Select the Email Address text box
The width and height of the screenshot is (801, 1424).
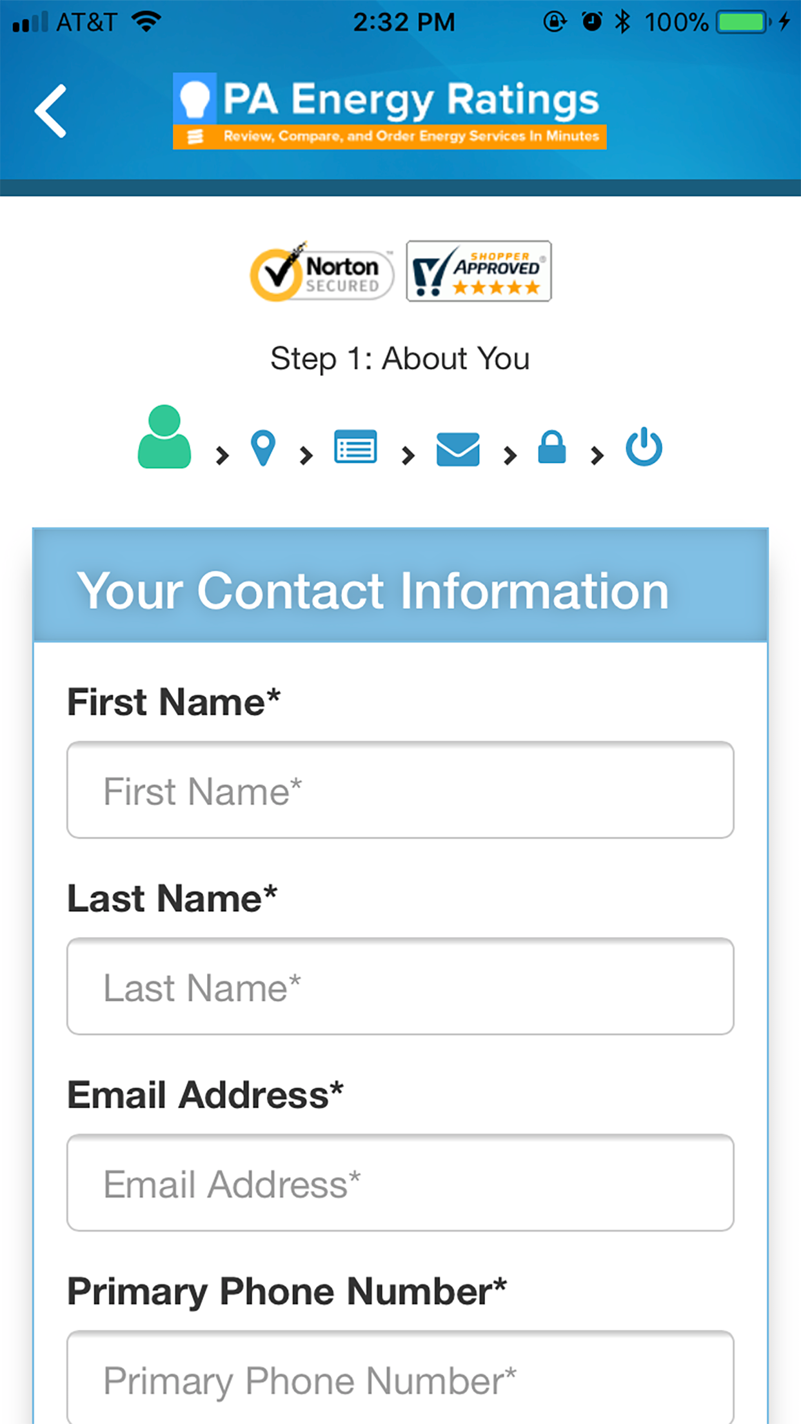coord(400,1183)
